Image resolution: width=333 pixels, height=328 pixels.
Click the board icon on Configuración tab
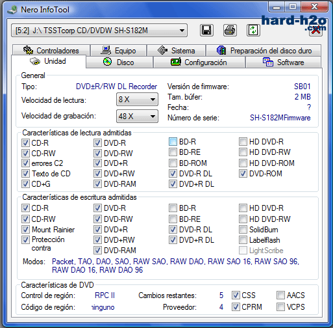pos(176,62)
